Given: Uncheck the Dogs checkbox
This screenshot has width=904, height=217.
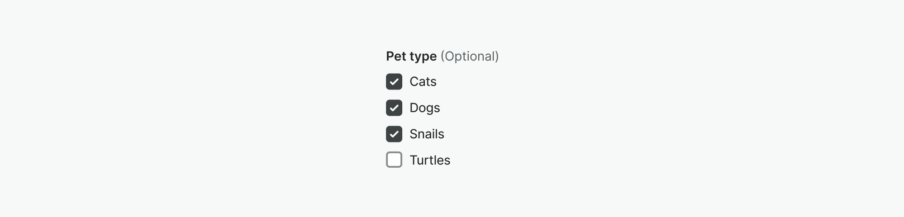Looking at the screenshot, I should (394, 108).
